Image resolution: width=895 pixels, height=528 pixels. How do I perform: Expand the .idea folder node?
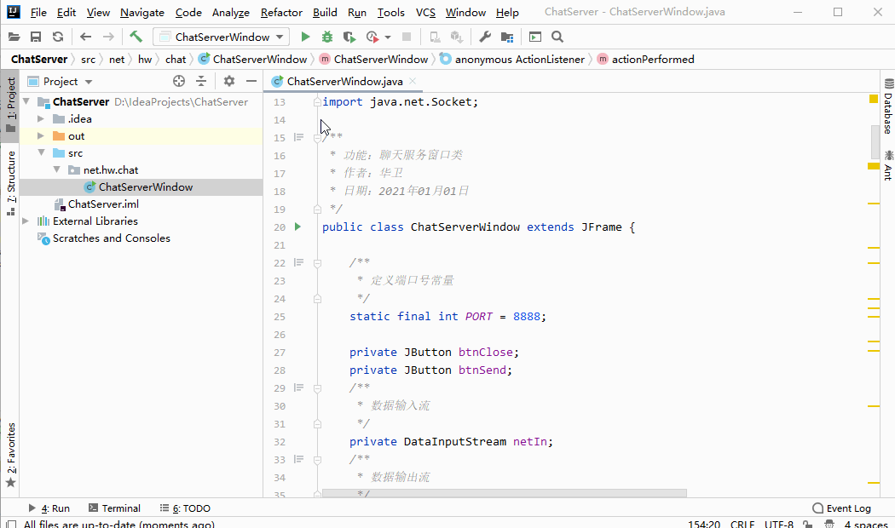click(41, 118)
